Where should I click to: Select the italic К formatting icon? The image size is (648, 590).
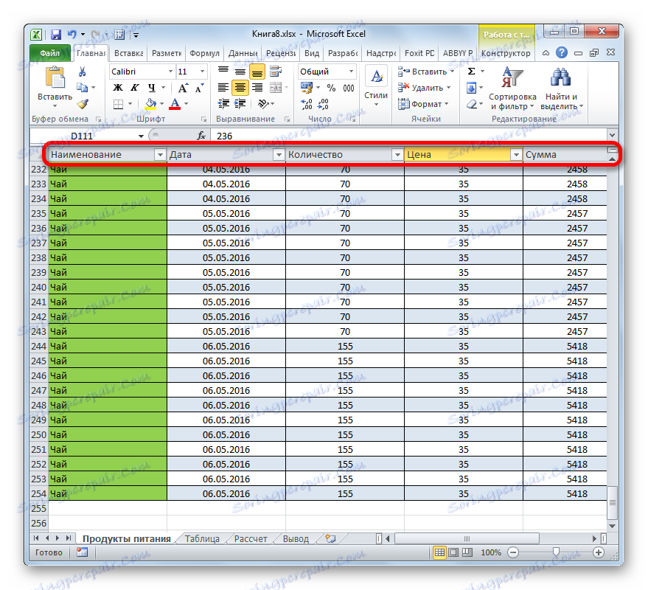coord(133,87)
